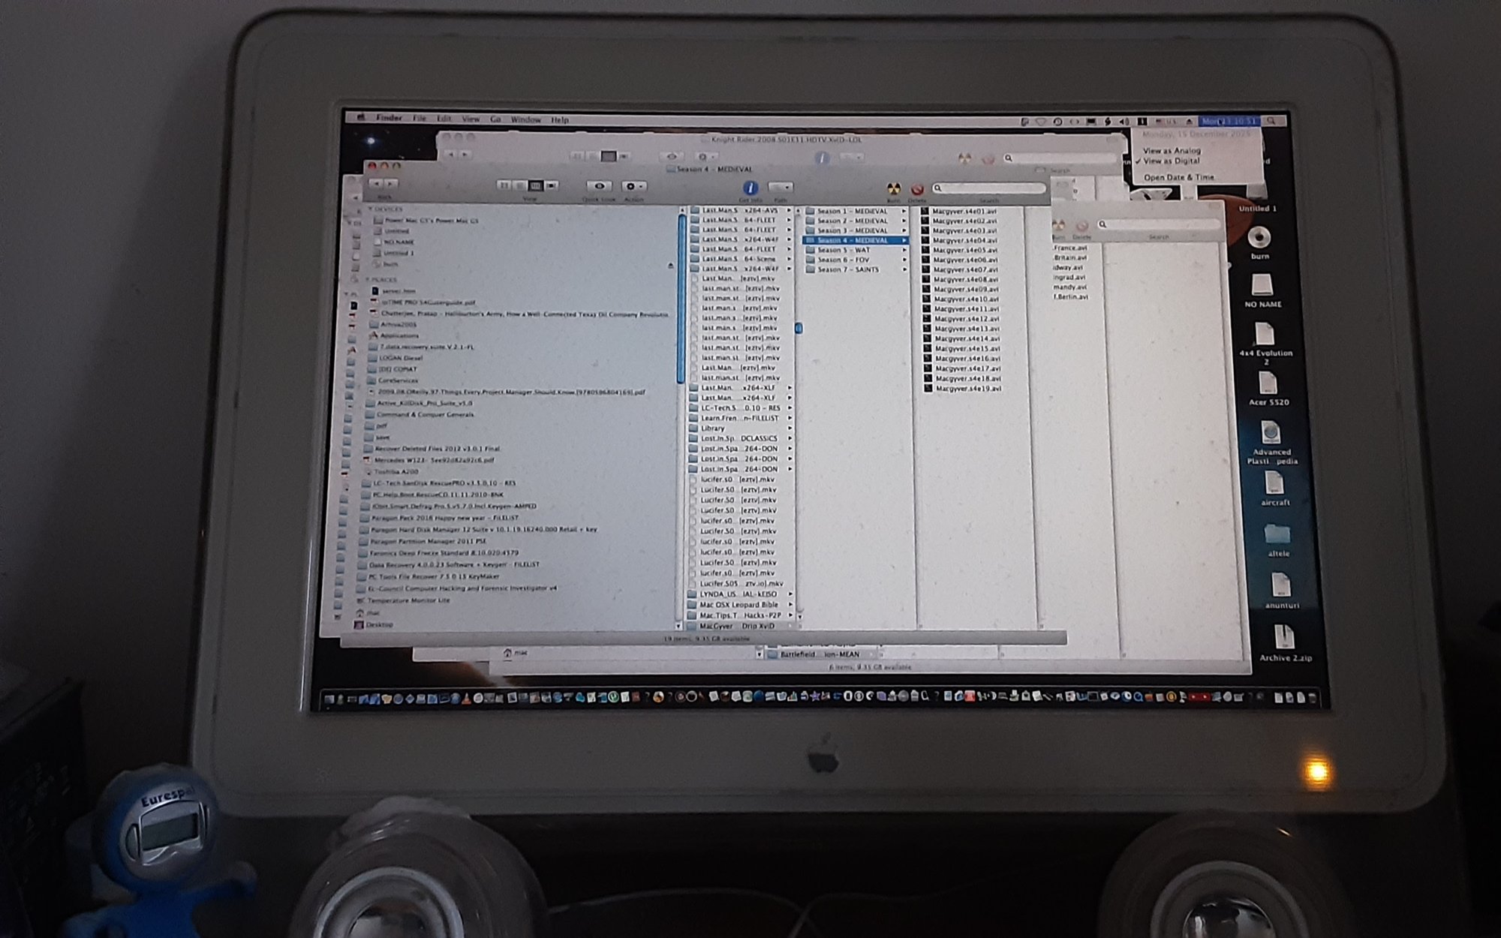The height and width of the screenshot is (938, 1501).
Task: Select View as Analog clock option
Action: [1172, 151]
